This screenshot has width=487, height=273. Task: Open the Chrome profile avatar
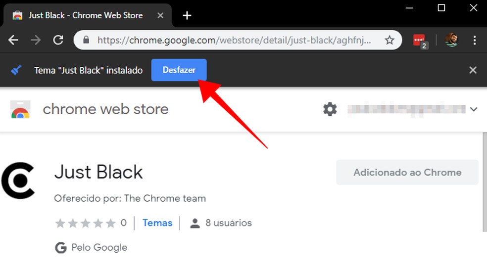[451, 40]
